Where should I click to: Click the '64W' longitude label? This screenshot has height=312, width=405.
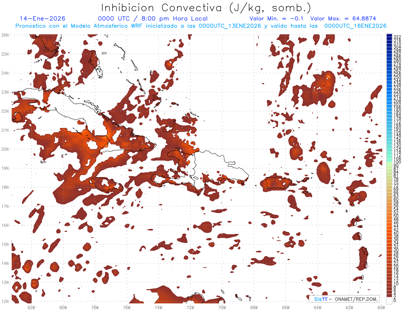coord(317,307)
